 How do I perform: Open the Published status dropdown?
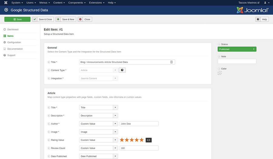tap(237, 49)
